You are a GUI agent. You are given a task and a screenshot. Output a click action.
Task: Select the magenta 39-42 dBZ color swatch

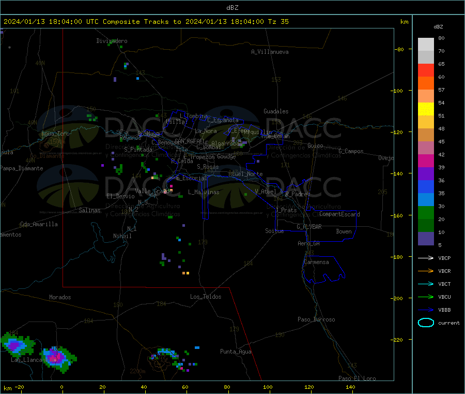tap(426, 160)
